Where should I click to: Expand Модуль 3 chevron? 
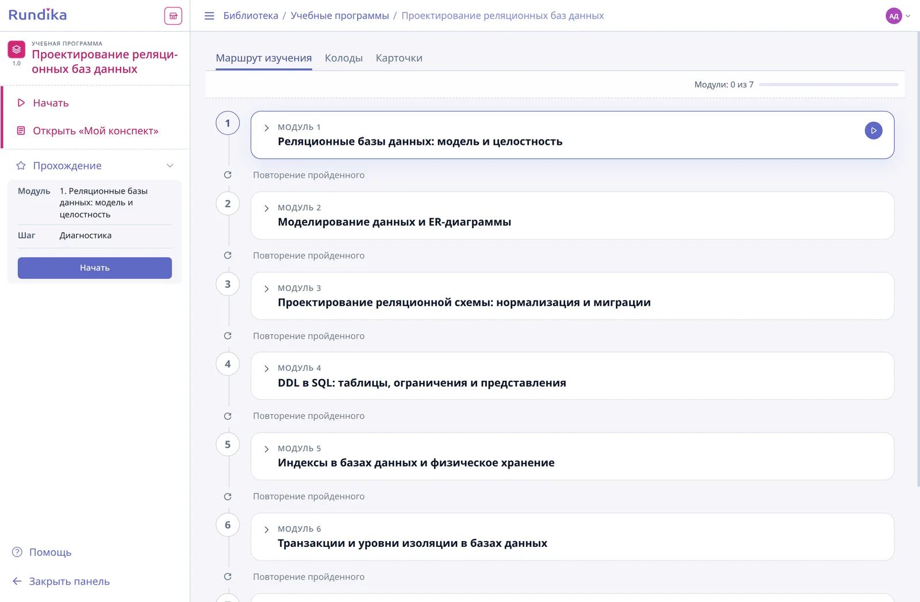pos(266,288)
